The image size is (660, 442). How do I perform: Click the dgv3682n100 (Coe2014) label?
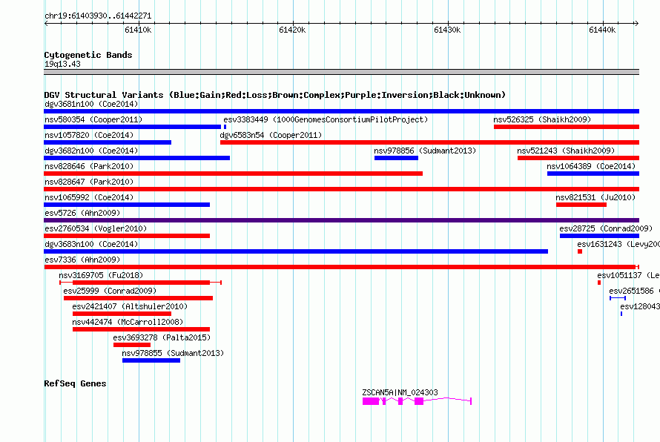click(91, 151)
